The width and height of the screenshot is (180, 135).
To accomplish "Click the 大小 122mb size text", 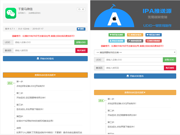I will 24,29.
